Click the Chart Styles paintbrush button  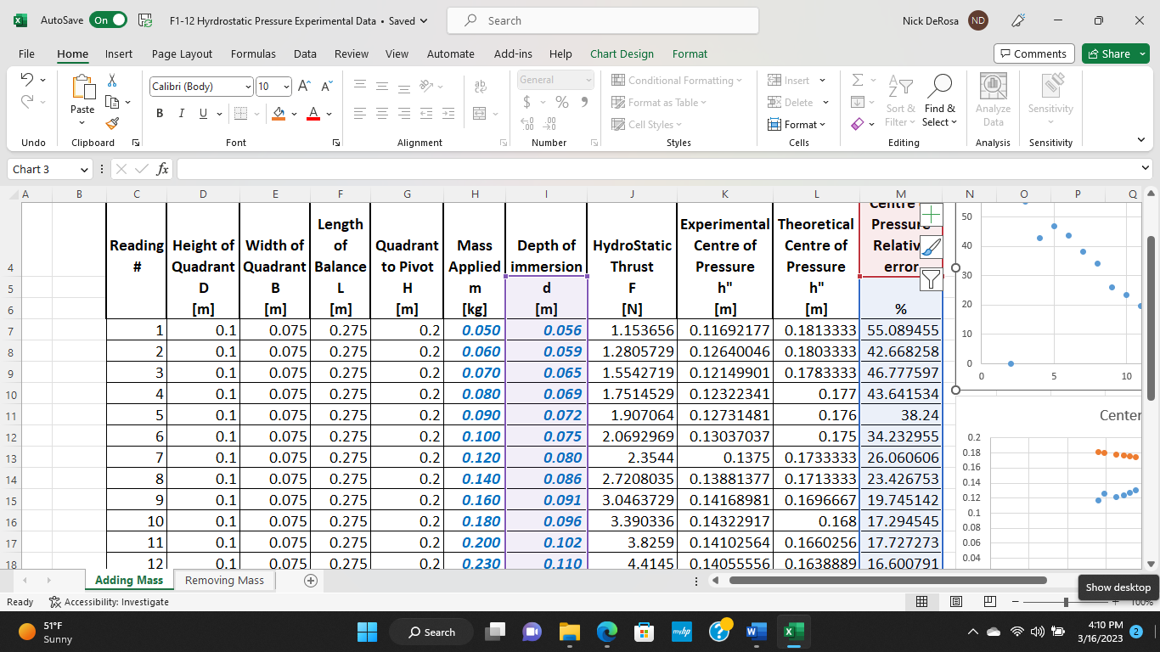[932, 247]
